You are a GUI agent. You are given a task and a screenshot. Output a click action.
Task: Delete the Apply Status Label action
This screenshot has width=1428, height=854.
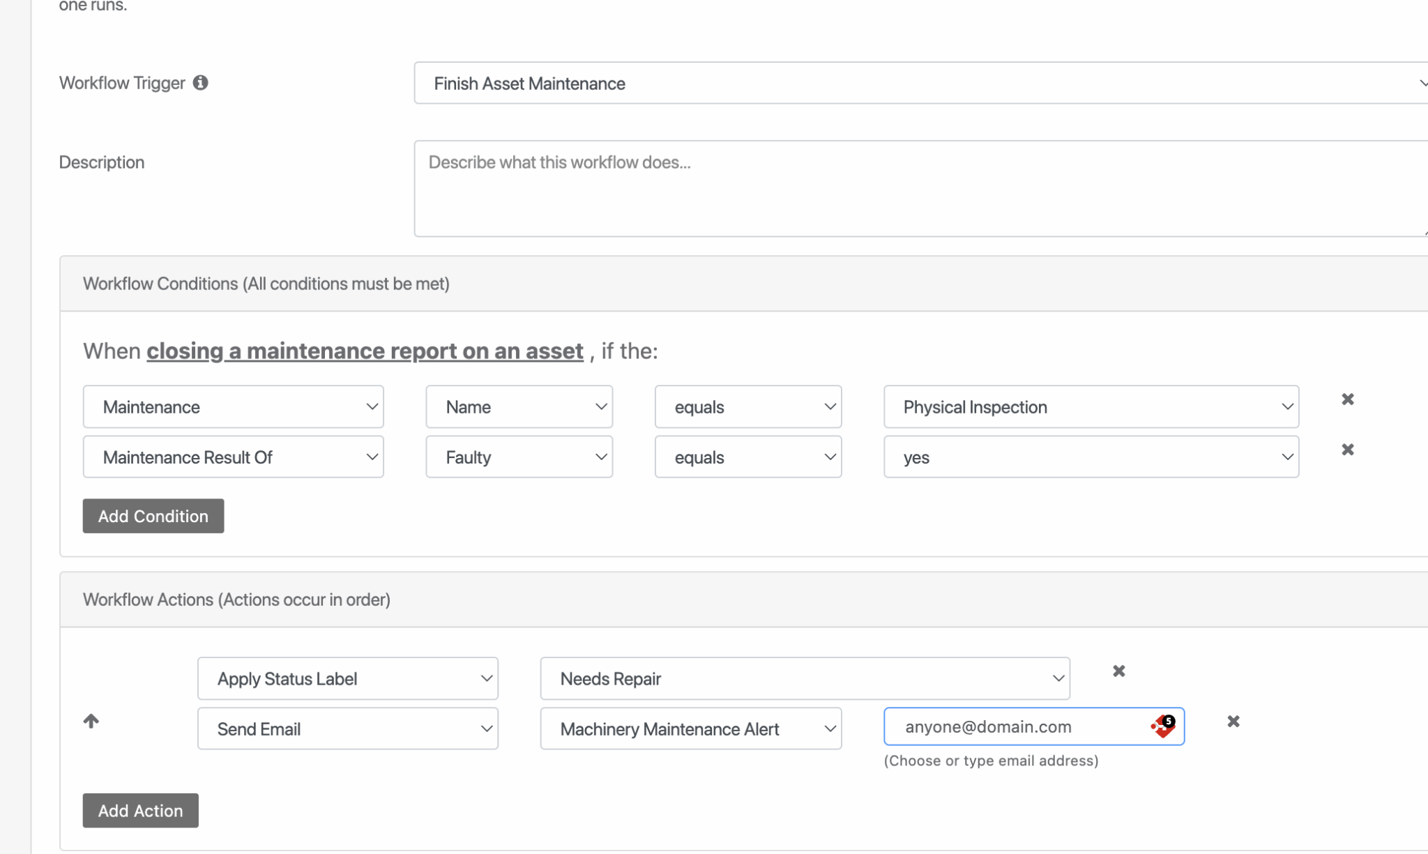click(1118, 671)
